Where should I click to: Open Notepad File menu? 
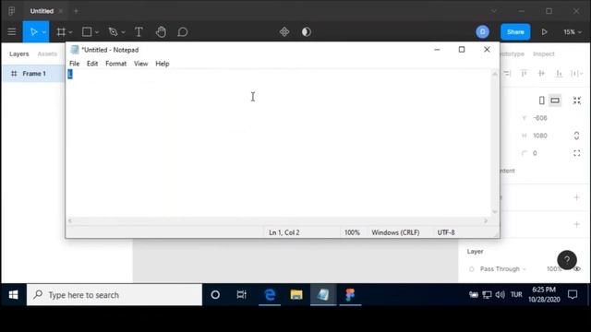[74, 64]
